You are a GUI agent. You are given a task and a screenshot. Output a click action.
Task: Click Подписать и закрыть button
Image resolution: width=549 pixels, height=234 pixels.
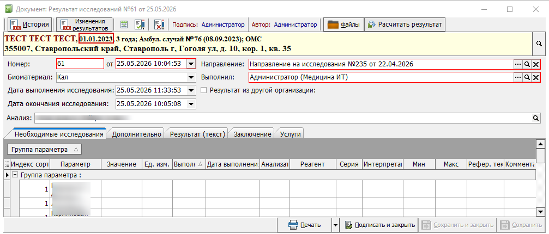click(379, 225)
